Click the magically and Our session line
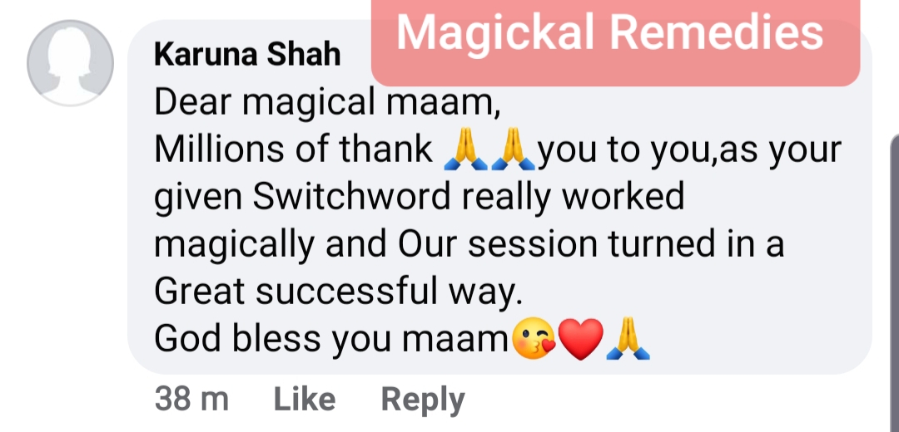This screenshot has width=899, height=432. pos(469,244)
